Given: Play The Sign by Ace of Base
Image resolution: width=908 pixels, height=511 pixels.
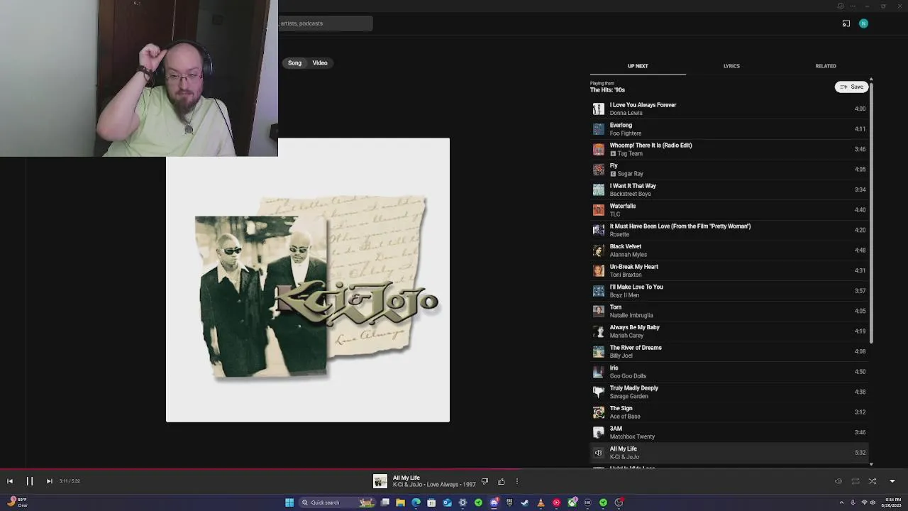Looking at the screenshot, I should (x=729, y=412).
